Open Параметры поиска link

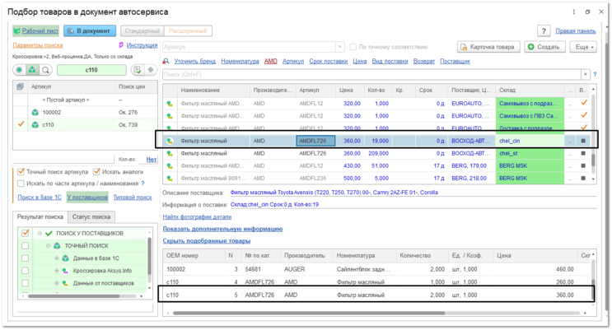point(38,45)
